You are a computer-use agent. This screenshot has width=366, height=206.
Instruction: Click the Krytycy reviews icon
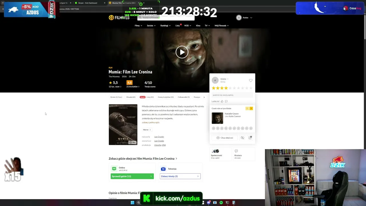pos(236,151)
